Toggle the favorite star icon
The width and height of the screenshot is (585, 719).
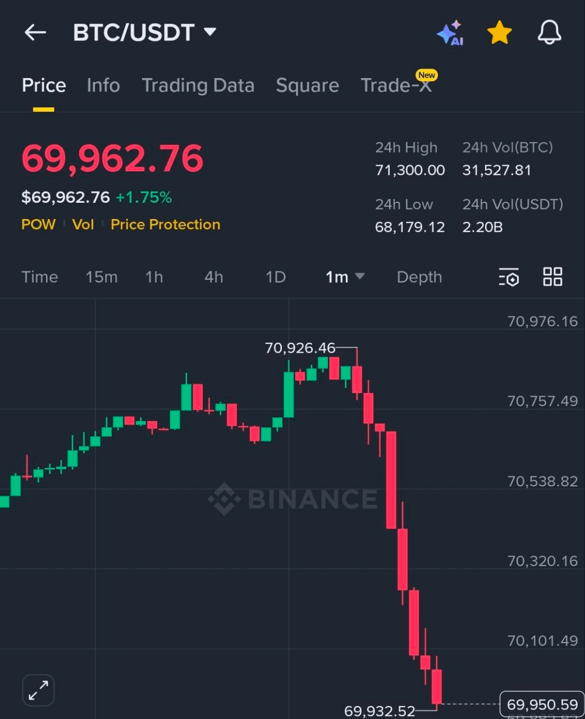pos(499,33)
